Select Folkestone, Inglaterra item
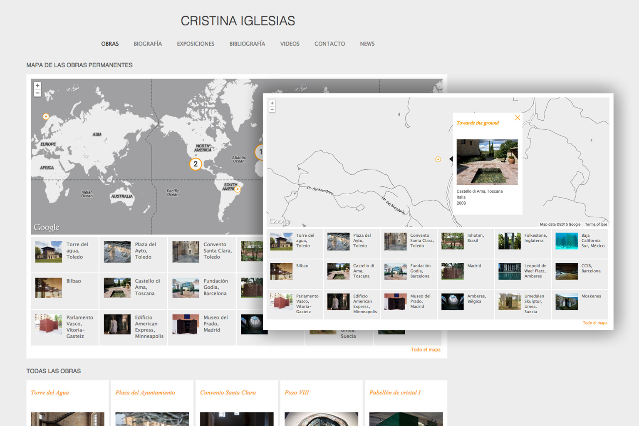 click(523, 243)
